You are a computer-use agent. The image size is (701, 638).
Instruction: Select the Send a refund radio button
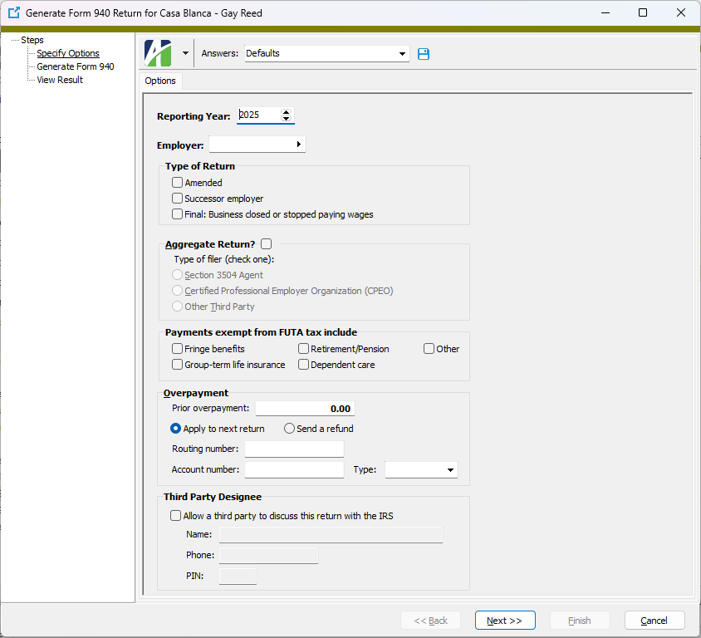point(289,429)
